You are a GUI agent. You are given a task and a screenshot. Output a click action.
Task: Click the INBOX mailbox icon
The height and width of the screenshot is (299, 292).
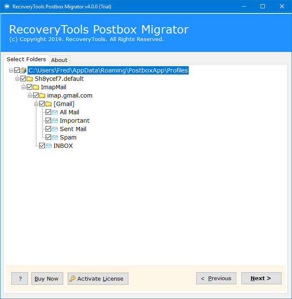point(49,146)
